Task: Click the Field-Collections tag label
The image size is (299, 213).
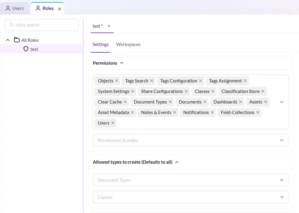Action: pyautogui.click(x=237, y=112)
